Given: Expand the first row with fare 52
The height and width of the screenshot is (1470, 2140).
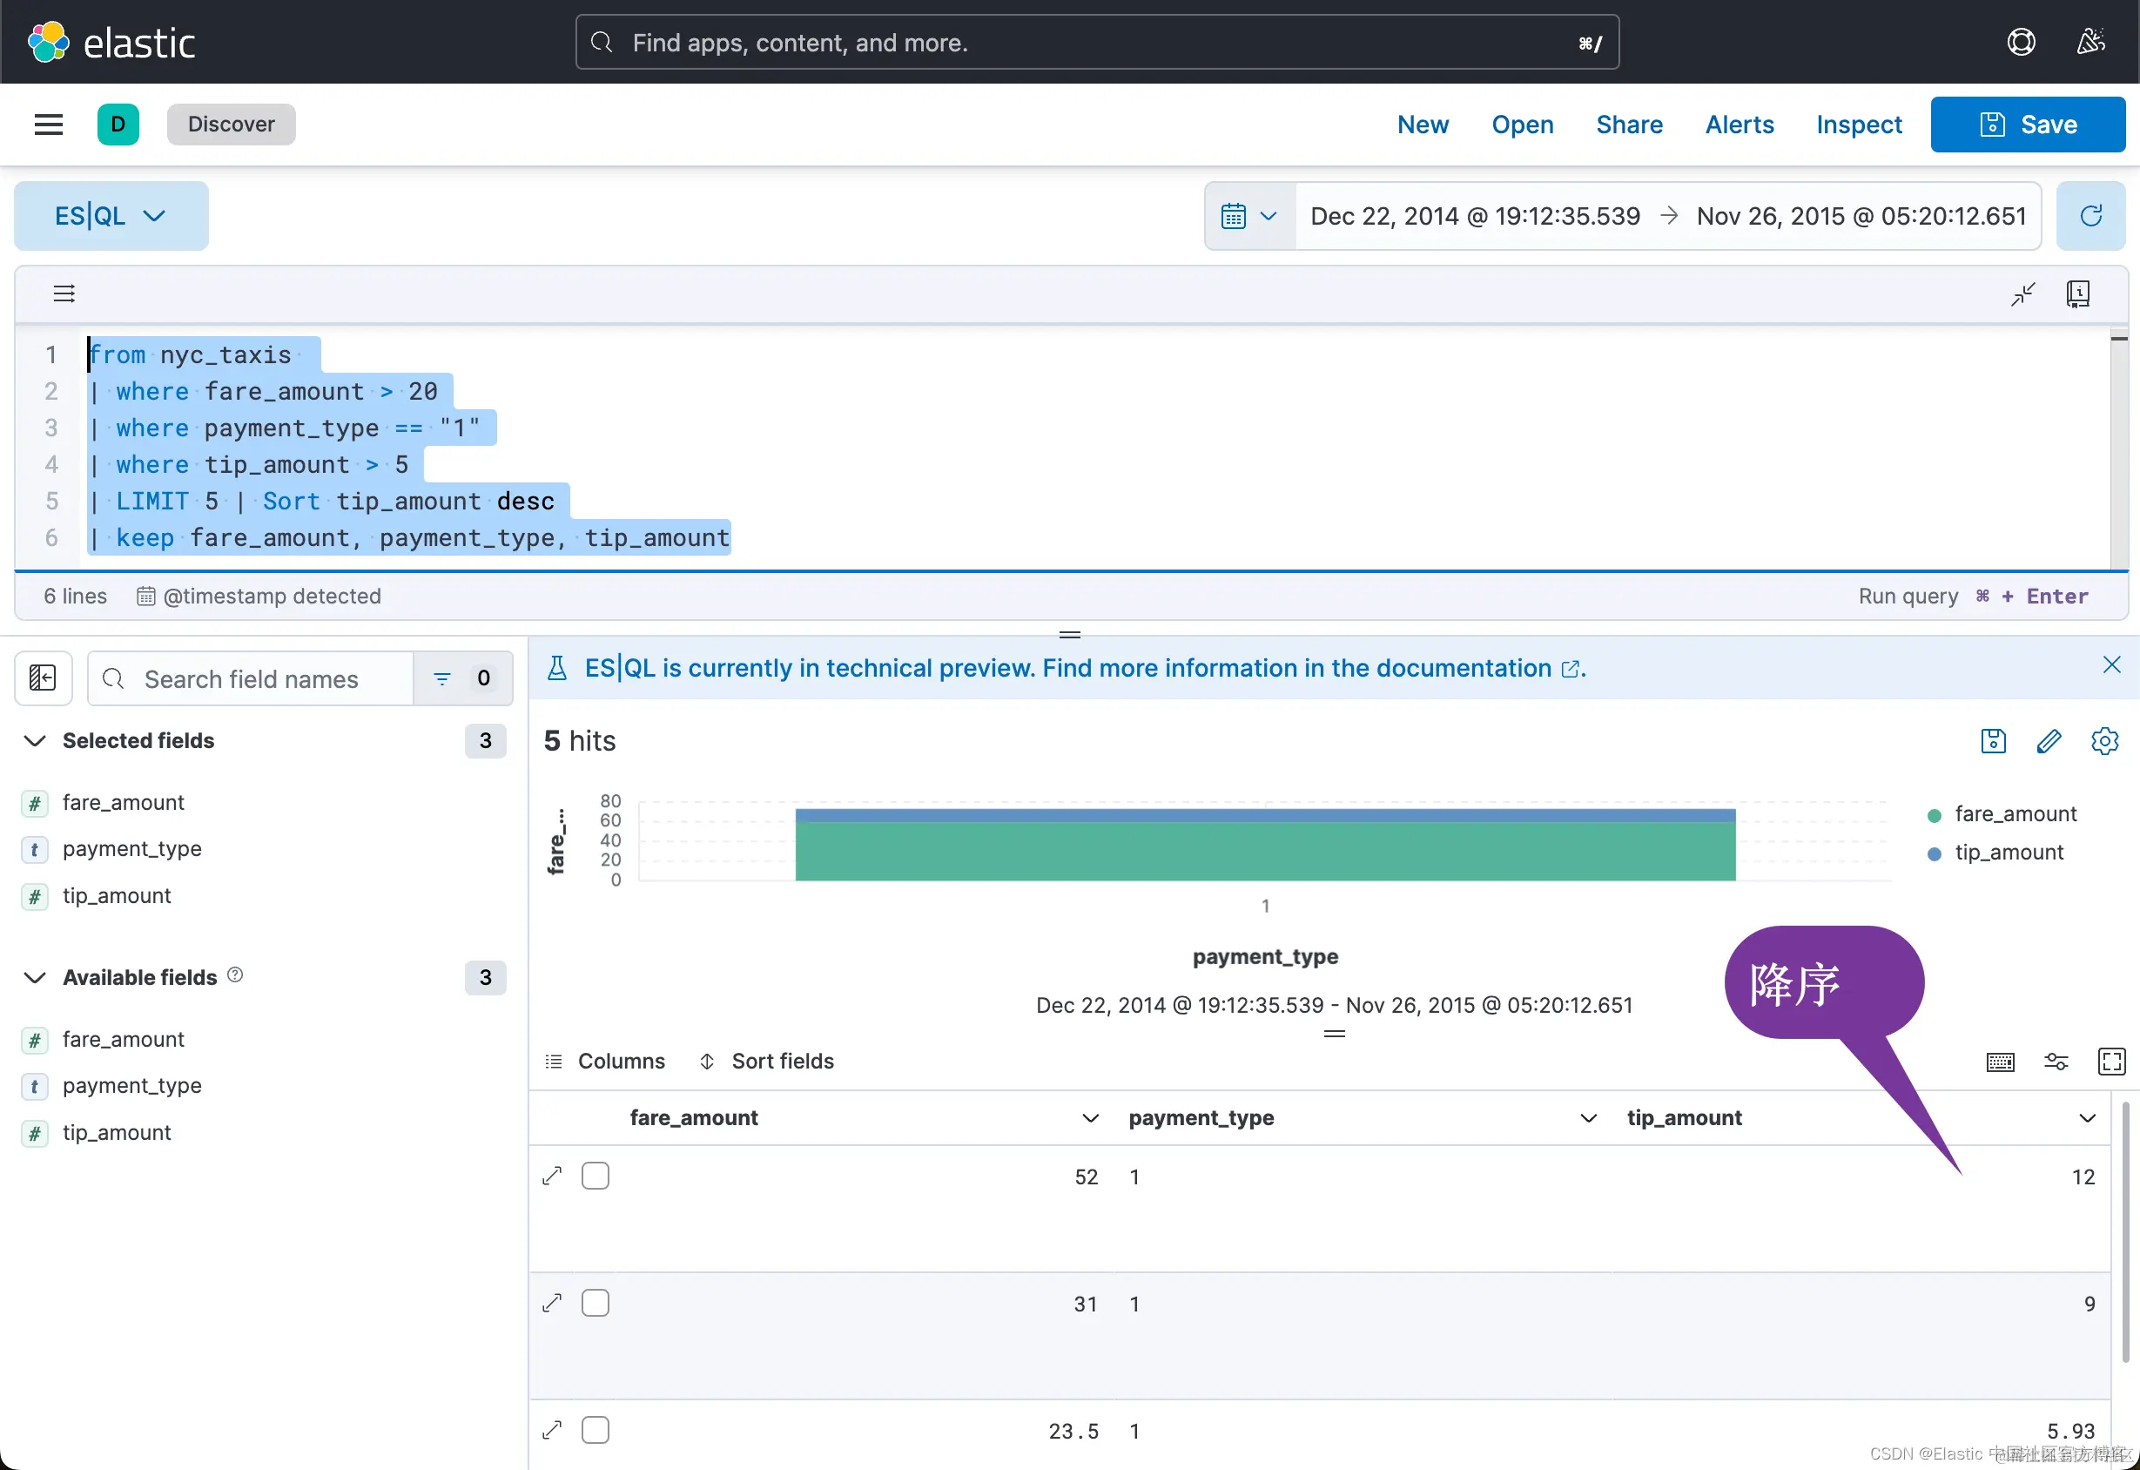Looking at the screenshot, I should pos(552,1177).
